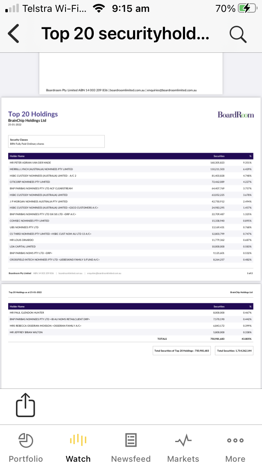Viewport: 262px width, 465px height.
Task: Click the '1 of 2' page indicator
Action: 250,273
